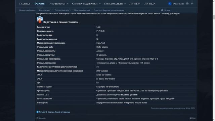Click the 10 уровень value

[101, 55]
